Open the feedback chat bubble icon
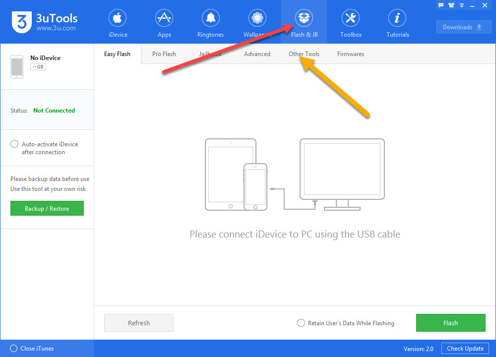The height and width of the screenshot is (357, 496). 441,5
